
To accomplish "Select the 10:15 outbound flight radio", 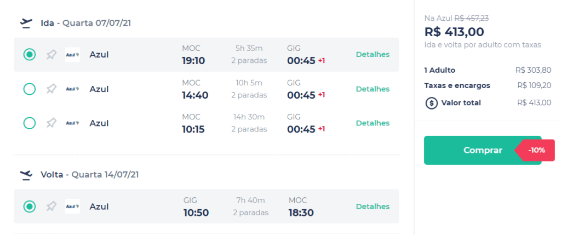I will 30,123.
